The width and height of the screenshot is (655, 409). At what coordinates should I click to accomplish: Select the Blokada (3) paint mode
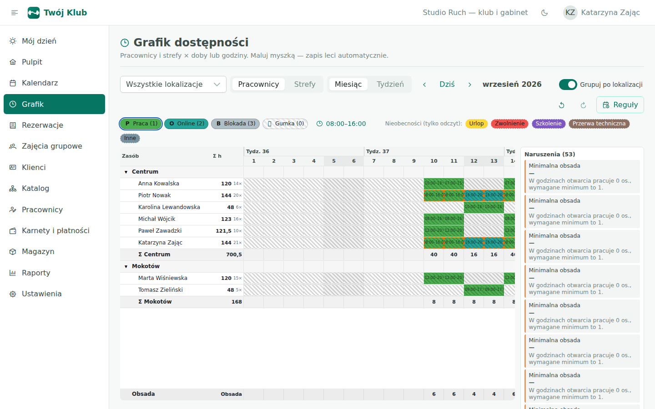236,124
